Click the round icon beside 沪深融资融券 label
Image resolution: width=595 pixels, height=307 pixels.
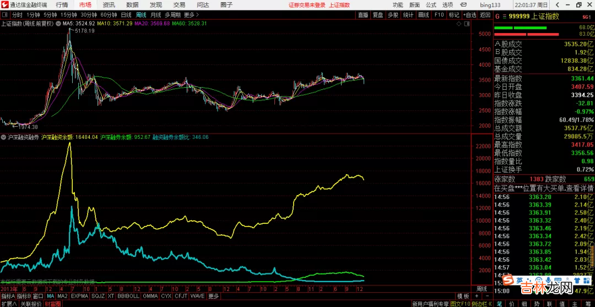(x=4, y=137)
